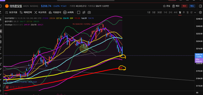
Task: Select the 1시 timeframe
Action: click(x=165, y=12)
